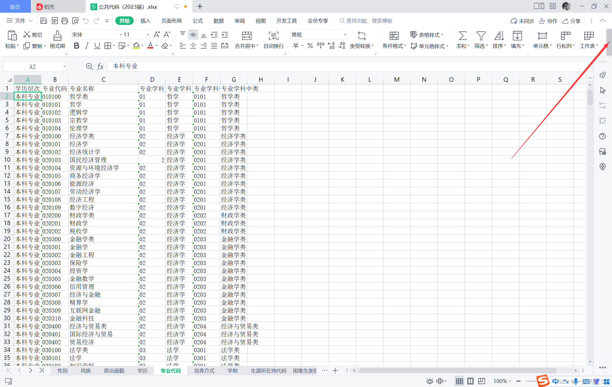Toggle automatic text wrapping
Screen dimensions: 612x387
pyautogui.click(x=273, y=40)
